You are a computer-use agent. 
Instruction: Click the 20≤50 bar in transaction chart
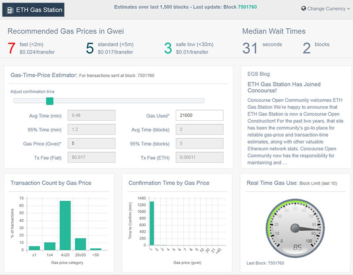(x=80, y=244)
